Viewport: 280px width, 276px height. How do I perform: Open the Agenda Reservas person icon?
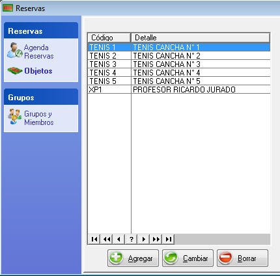click(x=14, y=50)
